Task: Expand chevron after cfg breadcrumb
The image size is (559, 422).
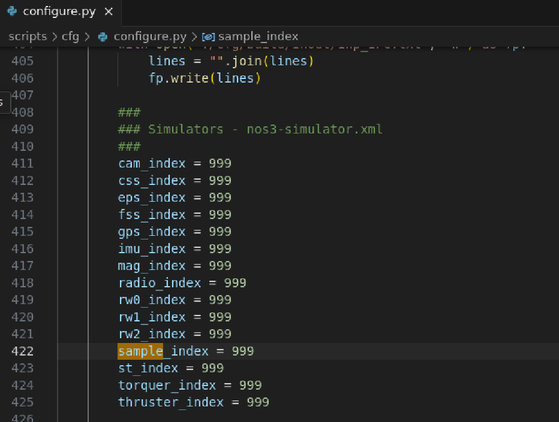Action: click(x=88, y=37)
